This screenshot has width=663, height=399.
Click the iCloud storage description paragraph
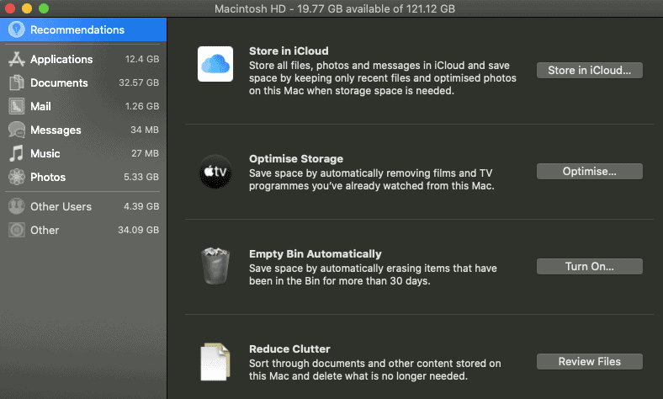coord(383,78)
